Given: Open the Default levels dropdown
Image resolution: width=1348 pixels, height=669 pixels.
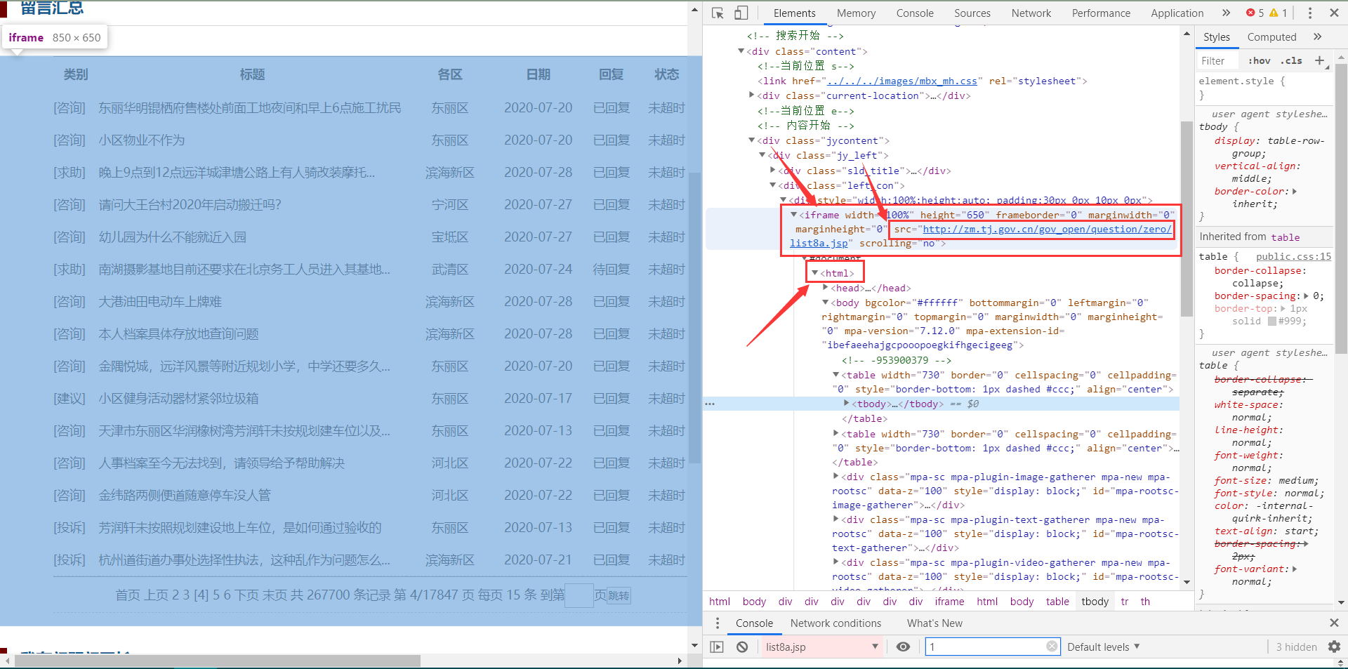Looking at the screenshot, I should pos(1103,647).
